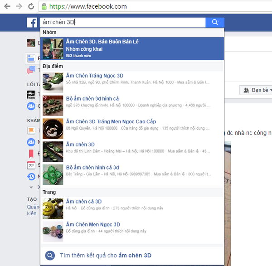Open the Bạn bè audience dropdown
The width and height of the screenshot is (272, 266).
256,90
